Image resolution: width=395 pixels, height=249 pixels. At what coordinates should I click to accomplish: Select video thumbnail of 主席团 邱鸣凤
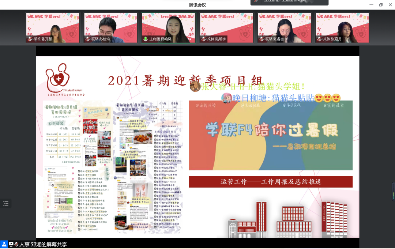pos(168,27)
